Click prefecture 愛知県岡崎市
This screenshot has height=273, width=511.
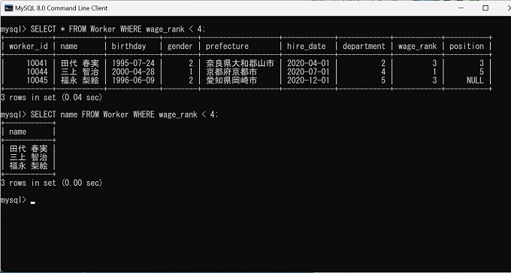point(231,80)
